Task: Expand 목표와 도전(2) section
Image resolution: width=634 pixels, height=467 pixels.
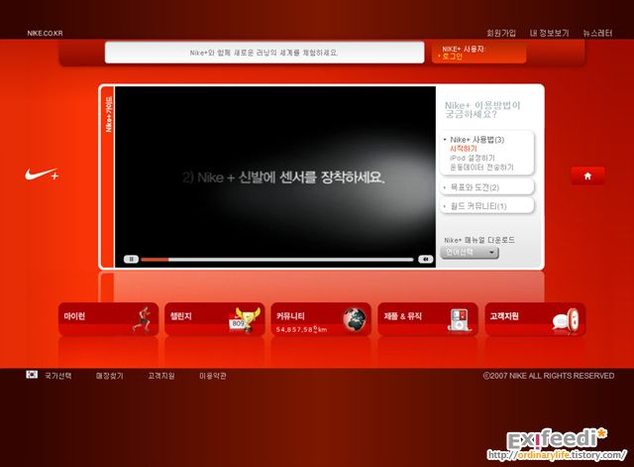Action: [487, 187]
